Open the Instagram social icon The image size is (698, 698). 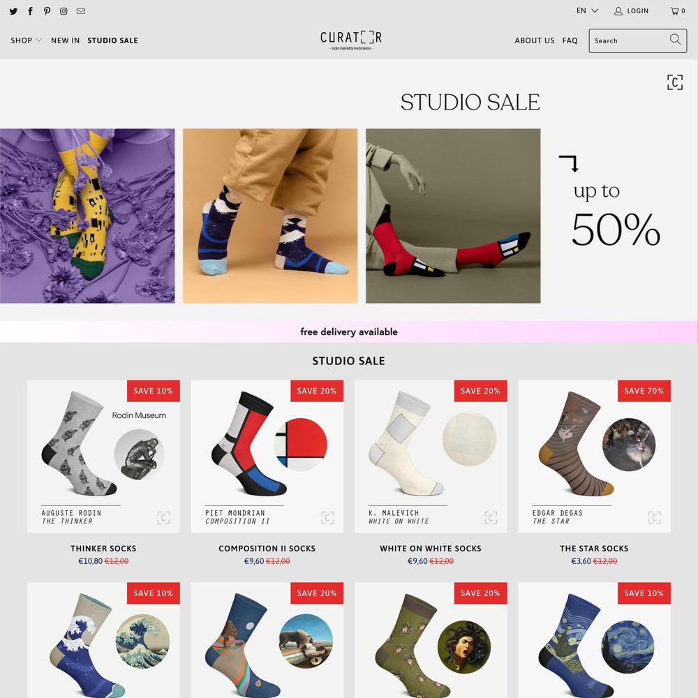click(64, 11)
